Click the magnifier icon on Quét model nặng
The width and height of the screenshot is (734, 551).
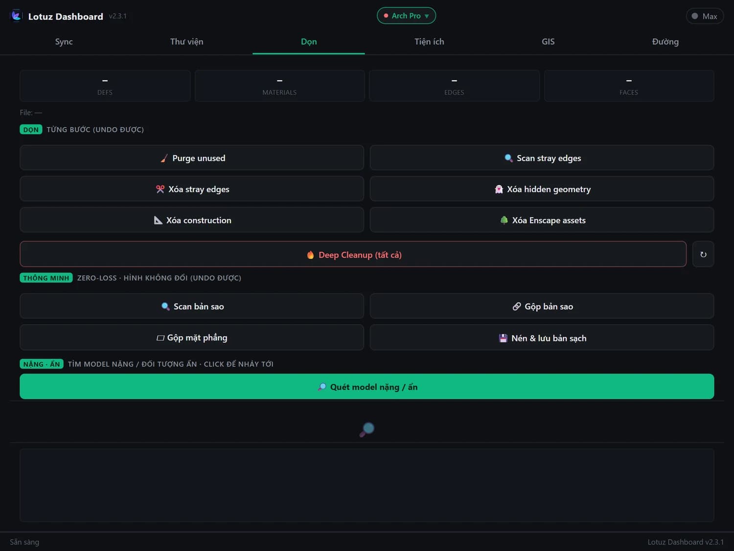click(x=322, y=387)
